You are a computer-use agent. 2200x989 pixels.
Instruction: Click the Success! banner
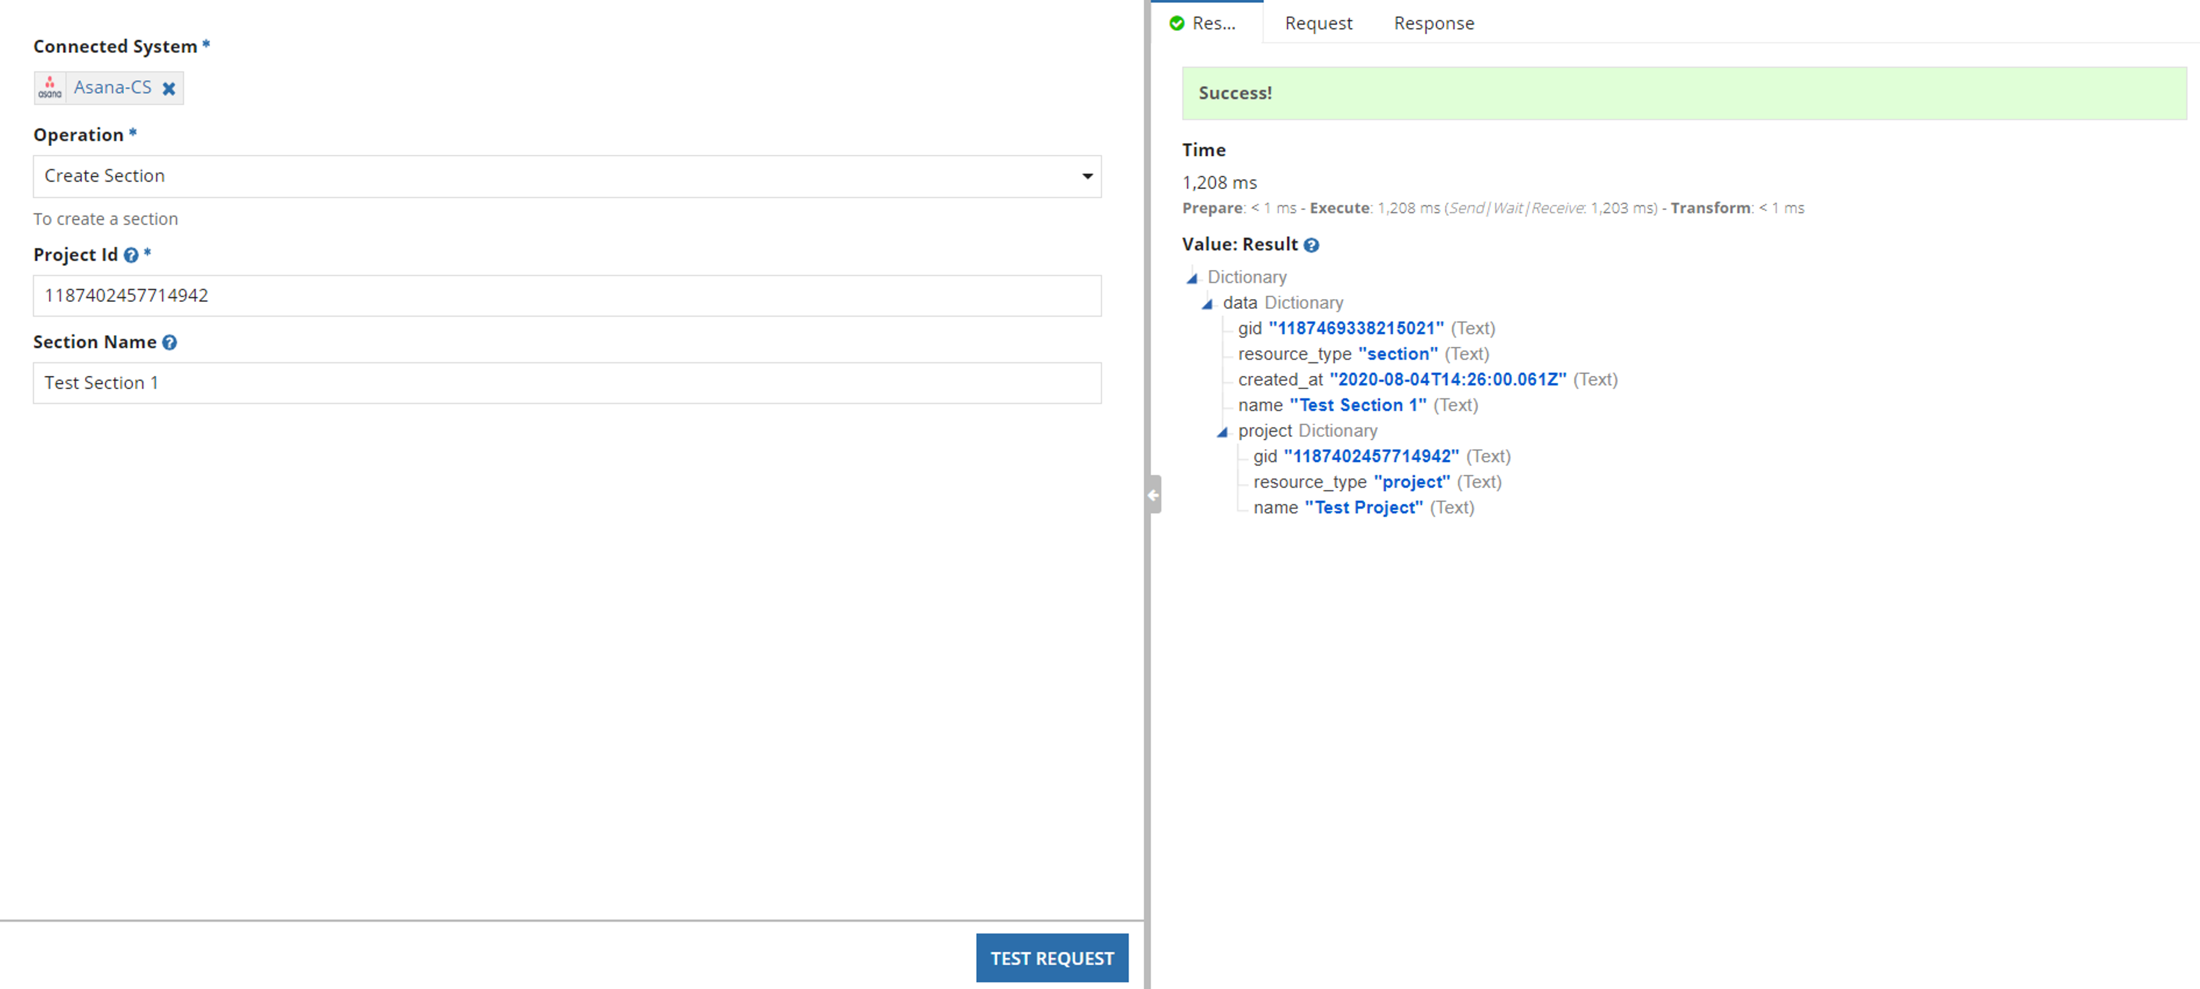(x=1684, y=93)
